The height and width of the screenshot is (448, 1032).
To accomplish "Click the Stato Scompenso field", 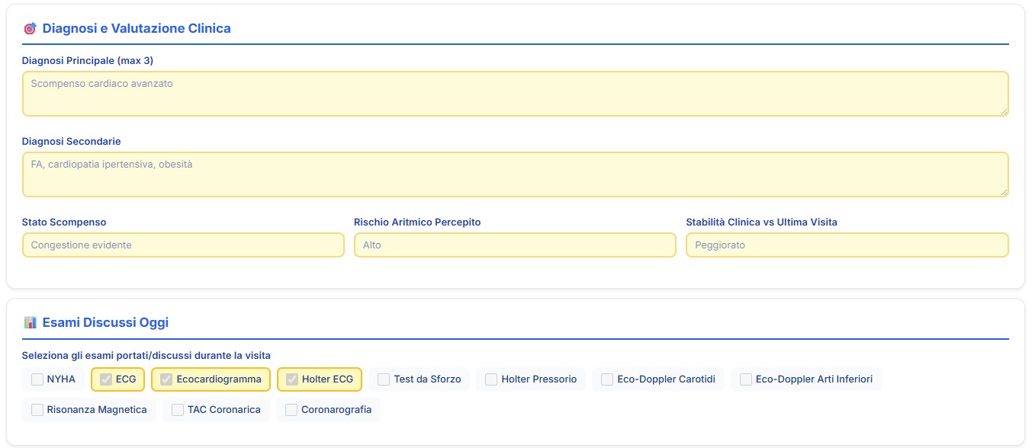I will tap(183, 245).
